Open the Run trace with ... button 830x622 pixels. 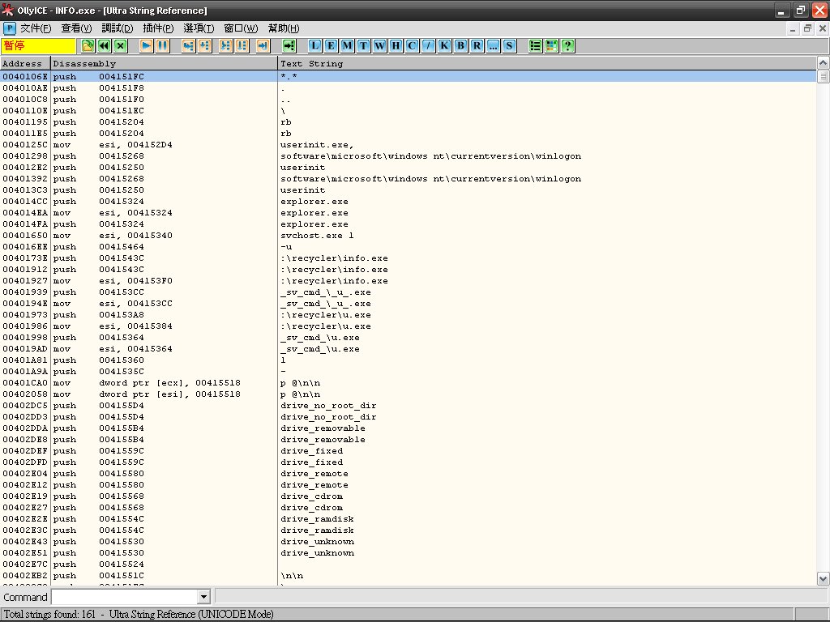(494, 46)
